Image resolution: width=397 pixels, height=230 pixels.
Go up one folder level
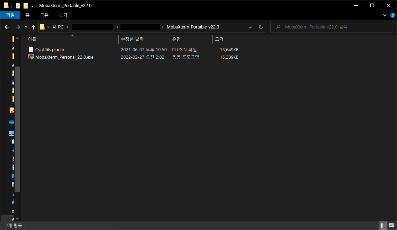33,27
